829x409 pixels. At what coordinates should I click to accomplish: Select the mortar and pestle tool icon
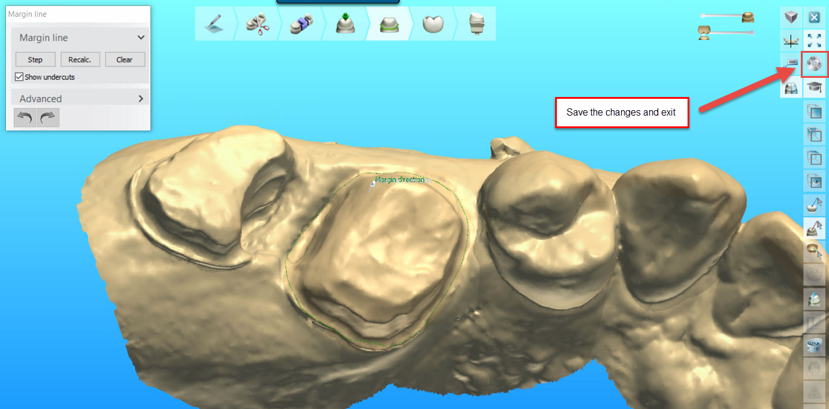pos(815,204)
